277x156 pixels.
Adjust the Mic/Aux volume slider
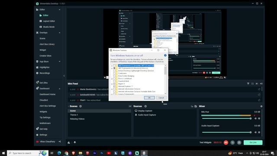pyautogui.click(x=227, y=118)
